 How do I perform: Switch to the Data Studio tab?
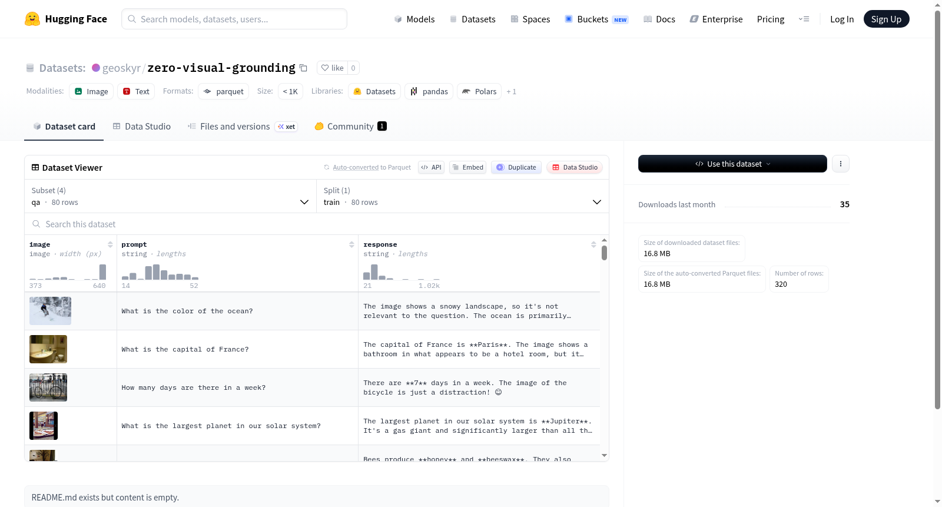click(142, 127)
